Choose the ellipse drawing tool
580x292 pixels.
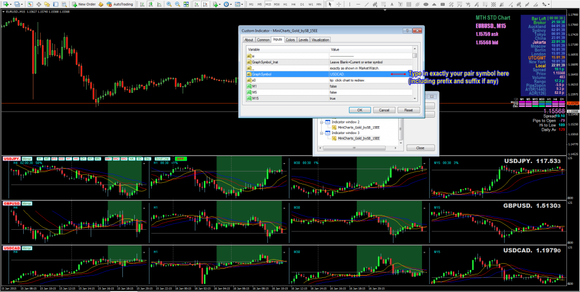point(426,5)
